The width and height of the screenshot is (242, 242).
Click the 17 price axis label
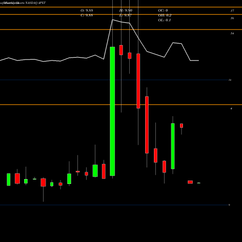[232, 11]
